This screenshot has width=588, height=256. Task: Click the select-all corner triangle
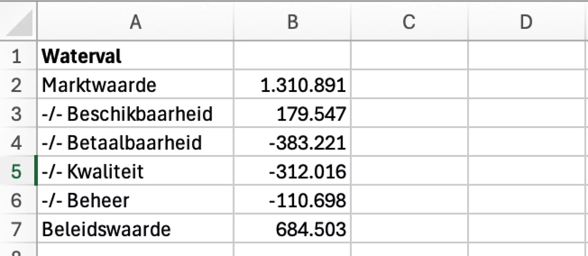click(19, 23)
